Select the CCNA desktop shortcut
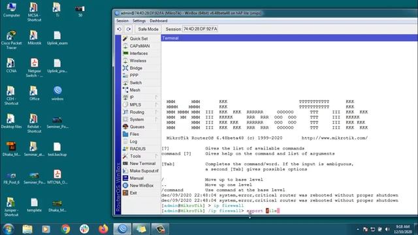The width and height of the screenshot is (418, 235). (x=11, y=65)
